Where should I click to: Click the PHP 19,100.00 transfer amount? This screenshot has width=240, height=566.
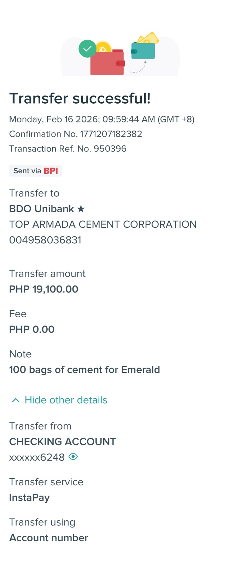click(x=44, y=289)
